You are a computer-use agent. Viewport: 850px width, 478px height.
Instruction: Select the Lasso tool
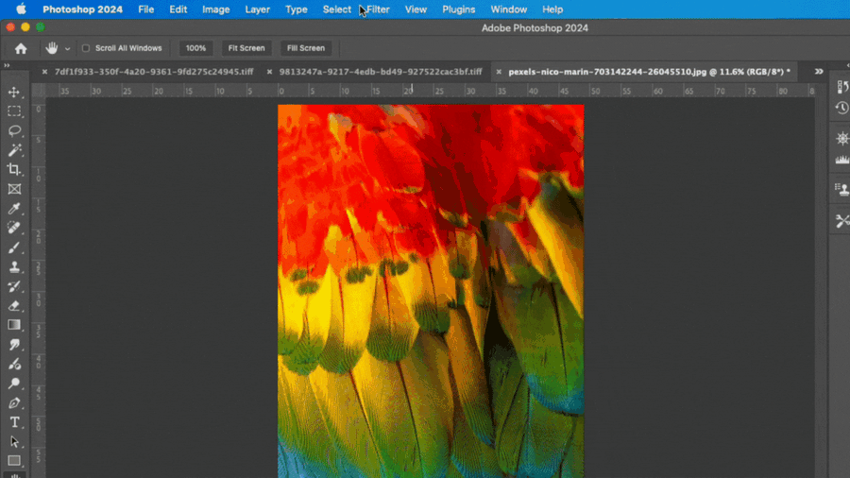[14, 130]
